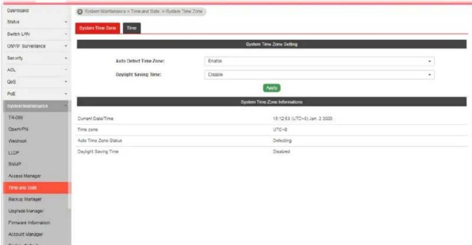Click the green Apply button
This screenshot has width=472, height=245.
click(271, 88)
